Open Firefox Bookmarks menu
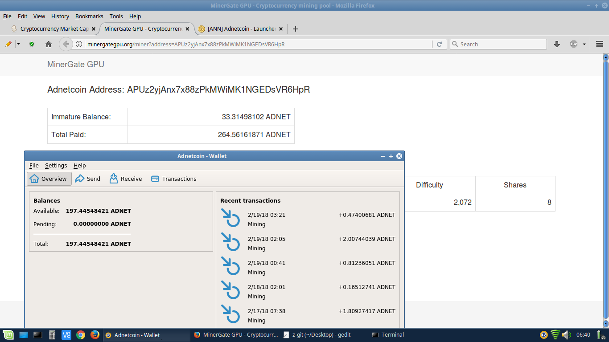This screenshot has width=609, height=342. [89, 16]
